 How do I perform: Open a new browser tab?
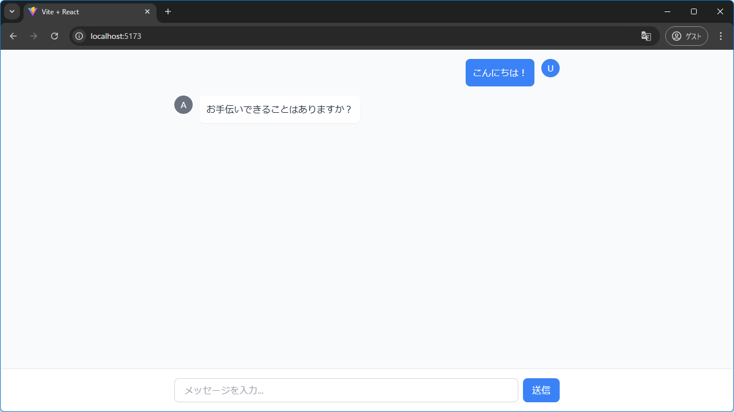pos(167,11)
